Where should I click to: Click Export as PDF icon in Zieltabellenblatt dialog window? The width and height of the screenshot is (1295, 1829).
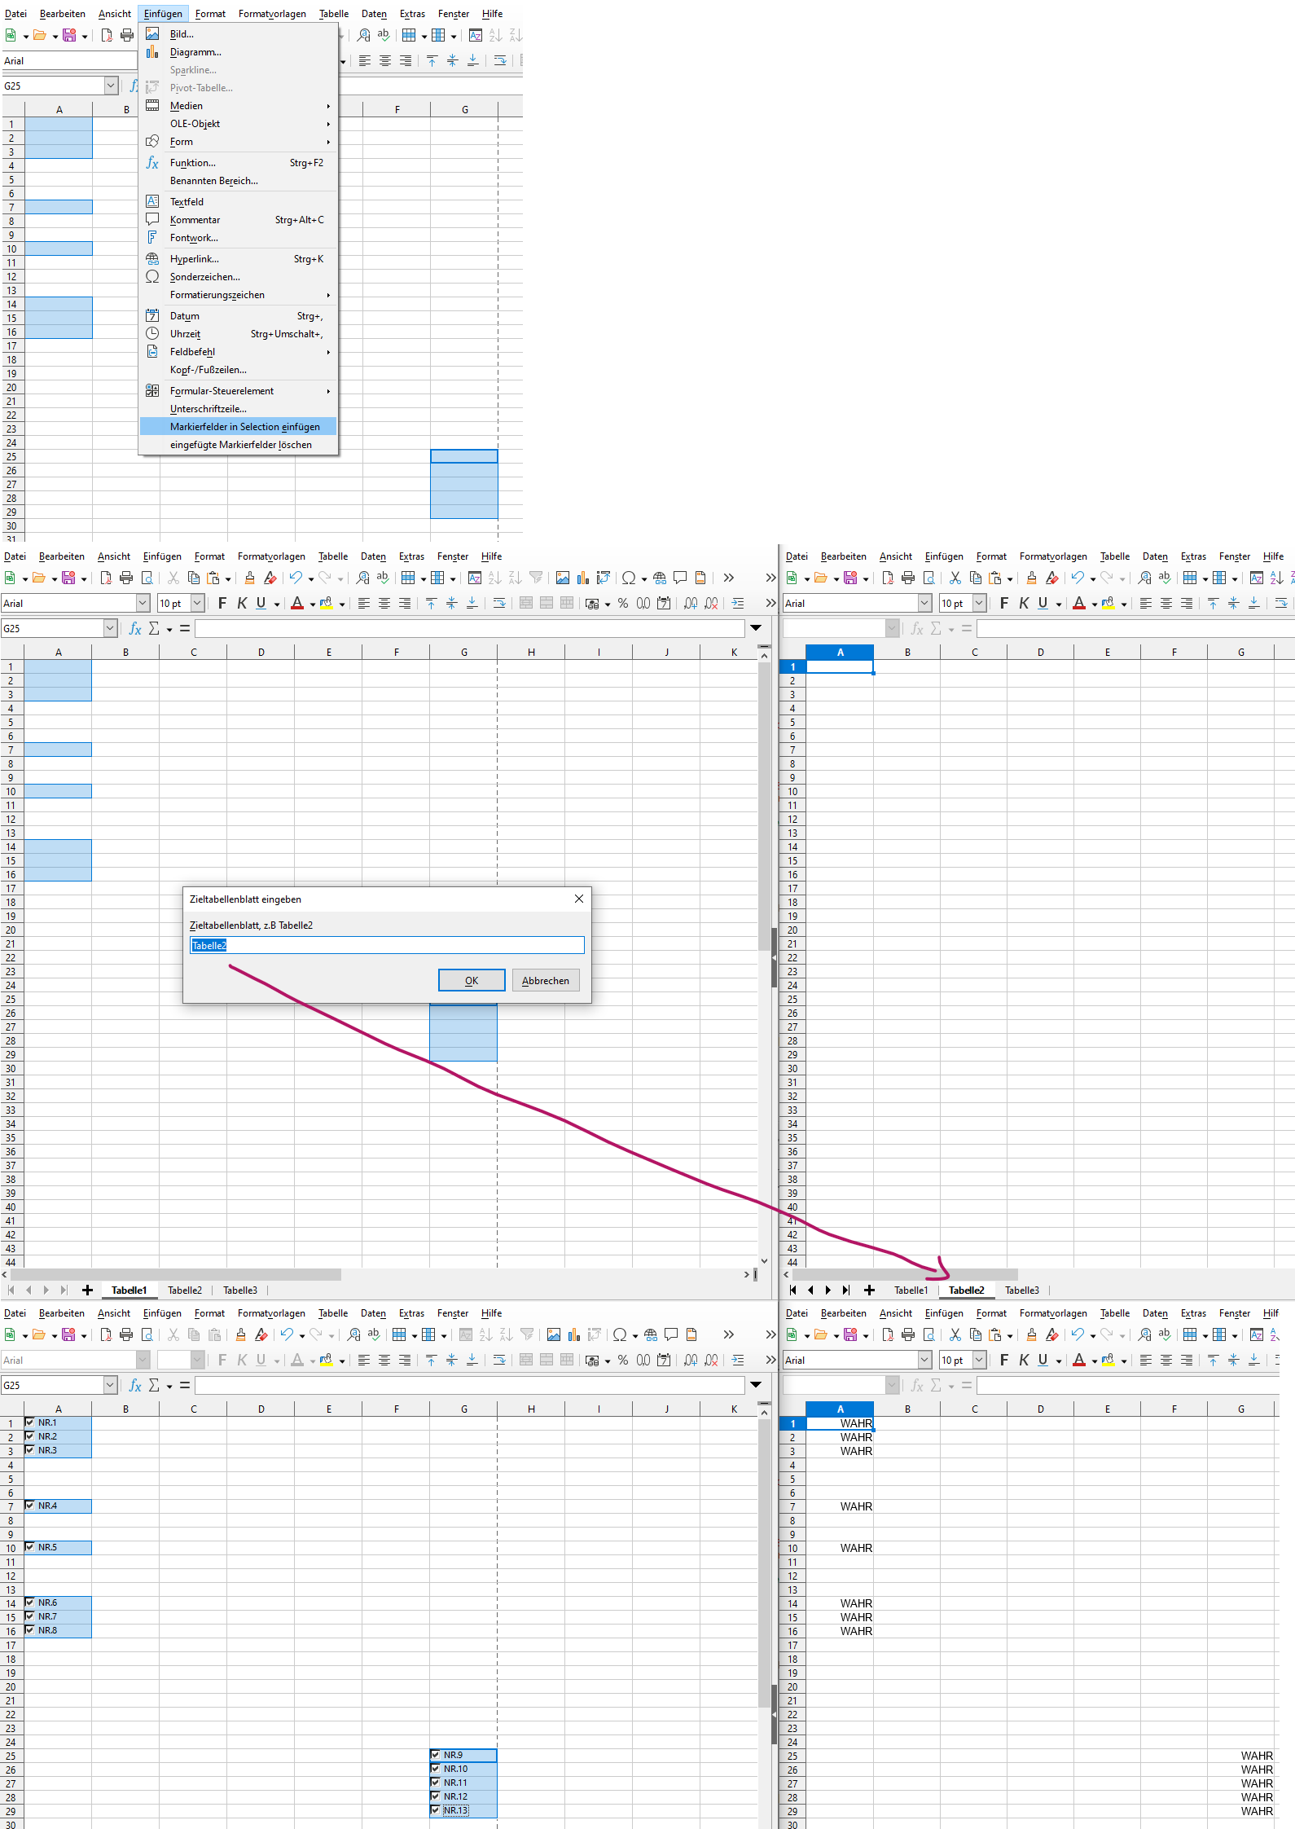pyautogui.click(x=106, y=578)
